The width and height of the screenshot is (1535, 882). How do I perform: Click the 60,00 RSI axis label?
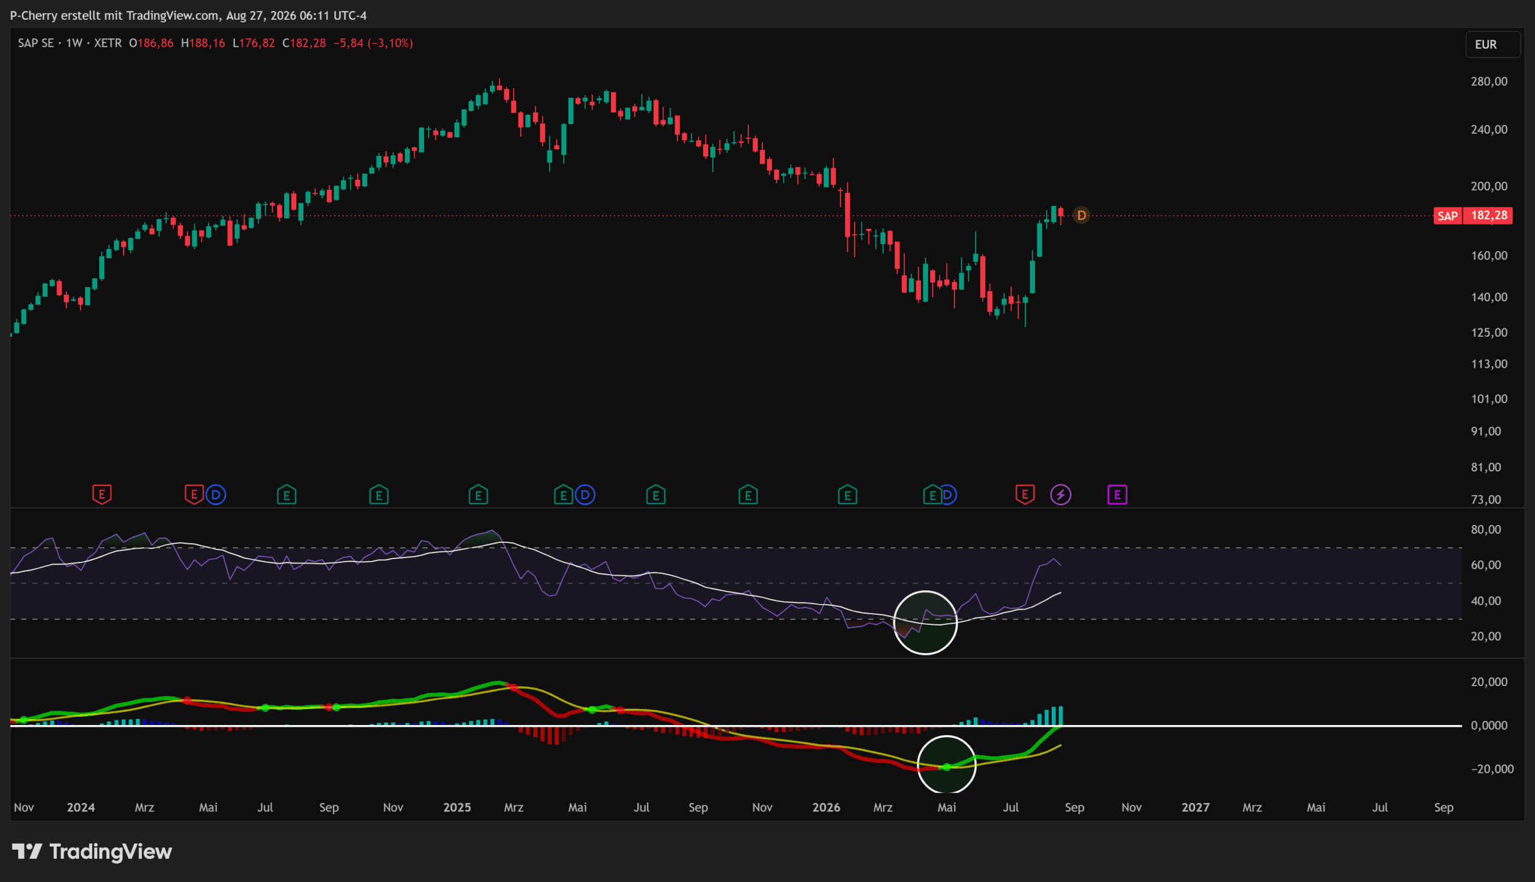1486,565
